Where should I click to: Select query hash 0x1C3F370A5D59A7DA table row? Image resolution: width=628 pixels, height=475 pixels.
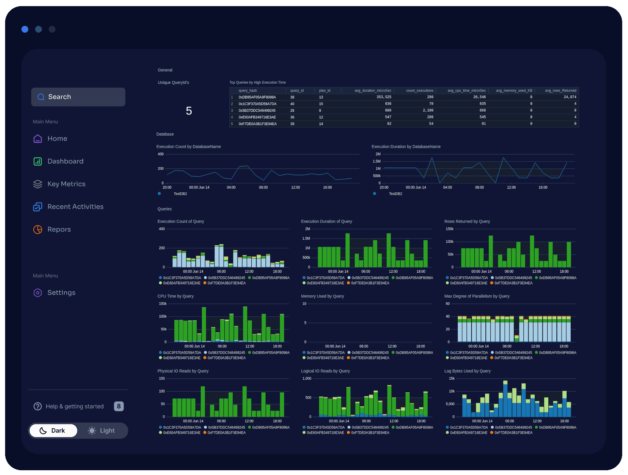click(x=404, y=104)
